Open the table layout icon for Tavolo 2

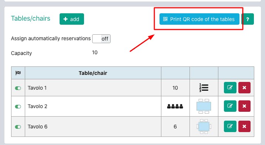pyautogui.click(x=204, y=106)
